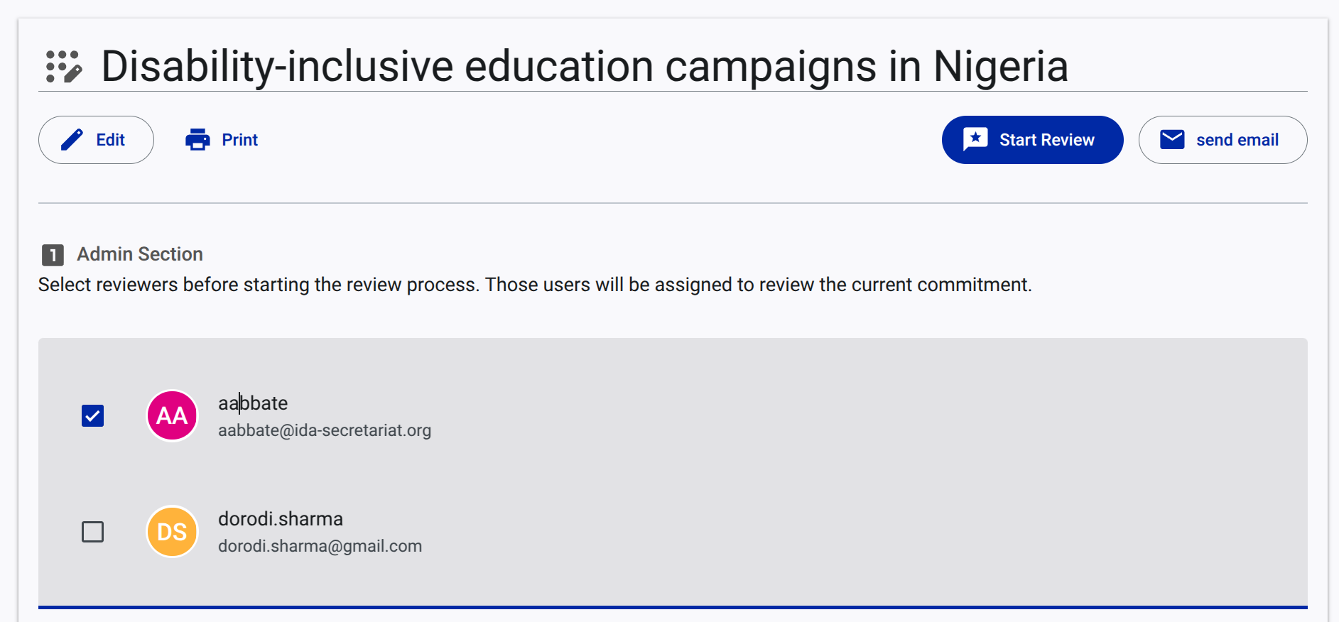Click the pink AA avatar

(x=172, y=415)
